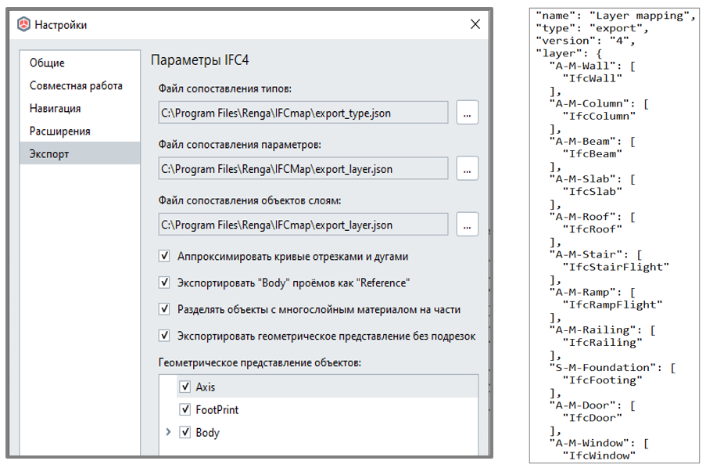Click the Renga logo icon in title bar

coord(23,24)
